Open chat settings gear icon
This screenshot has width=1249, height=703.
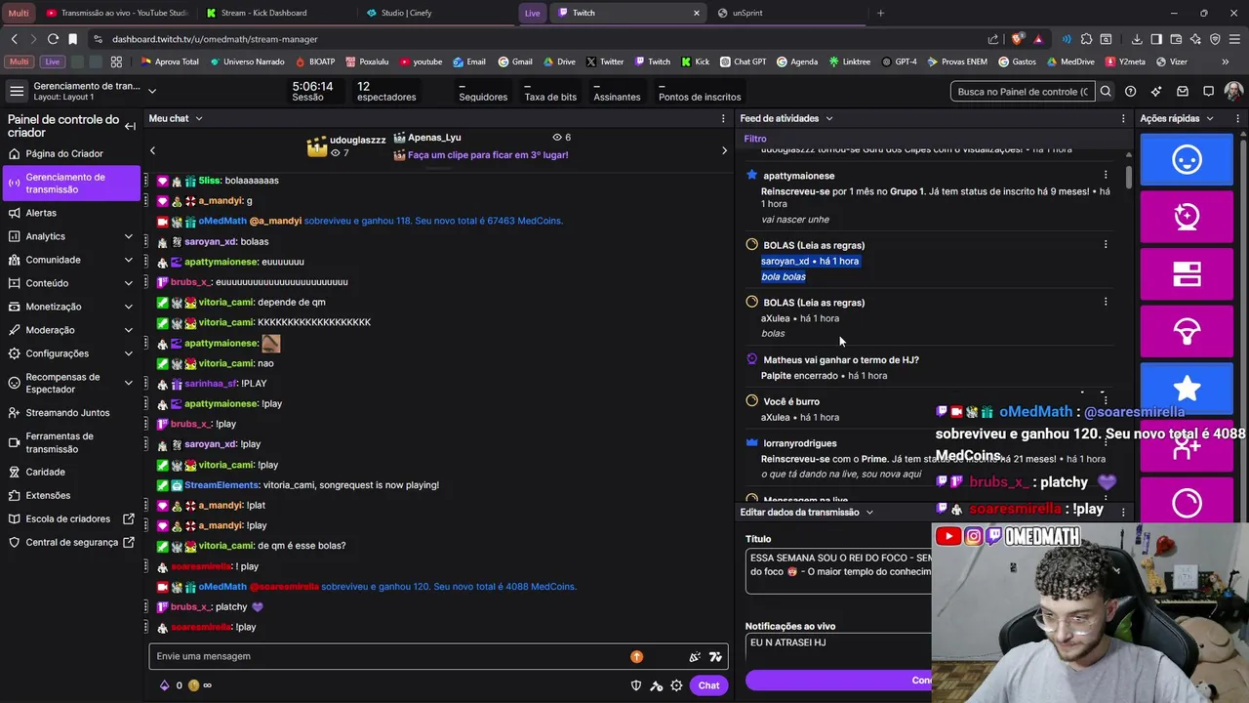point(676,685)
